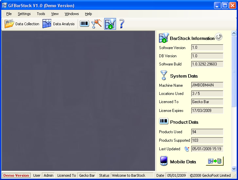Click the Mobile Data sync transfer button

pos(215,161)
